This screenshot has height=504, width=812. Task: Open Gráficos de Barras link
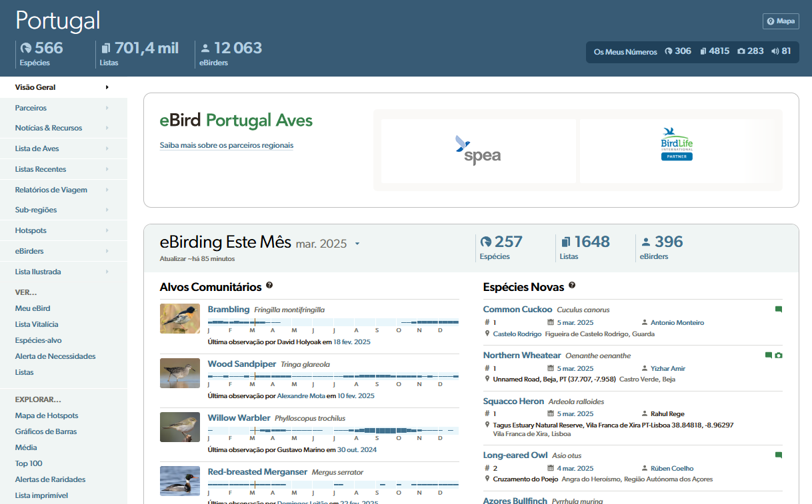point(46,431)
